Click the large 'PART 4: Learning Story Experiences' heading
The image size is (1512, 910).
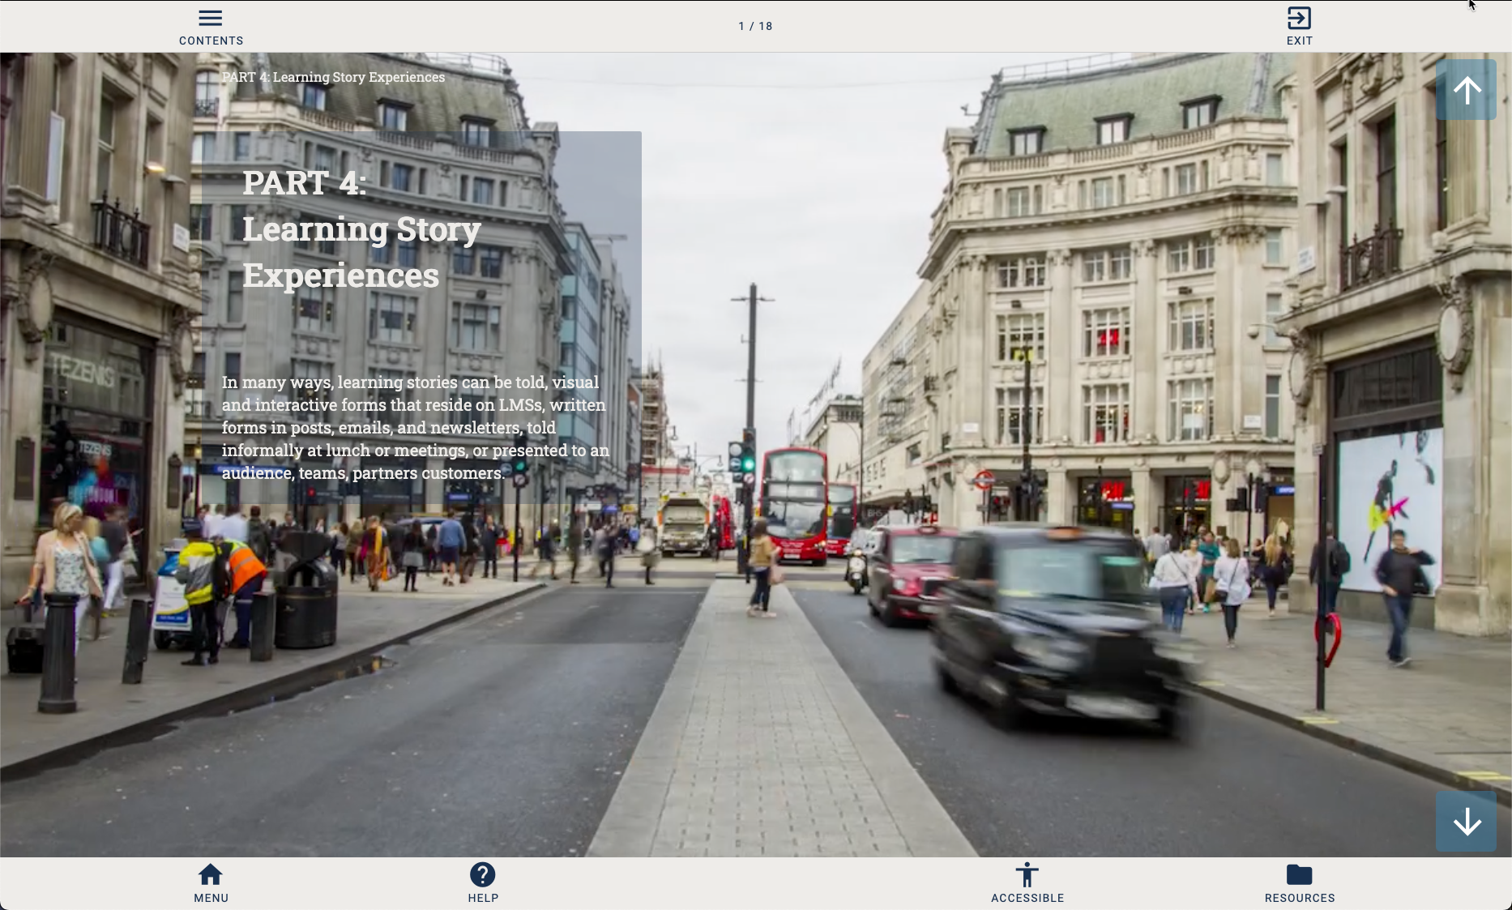(x=362, y=229)
